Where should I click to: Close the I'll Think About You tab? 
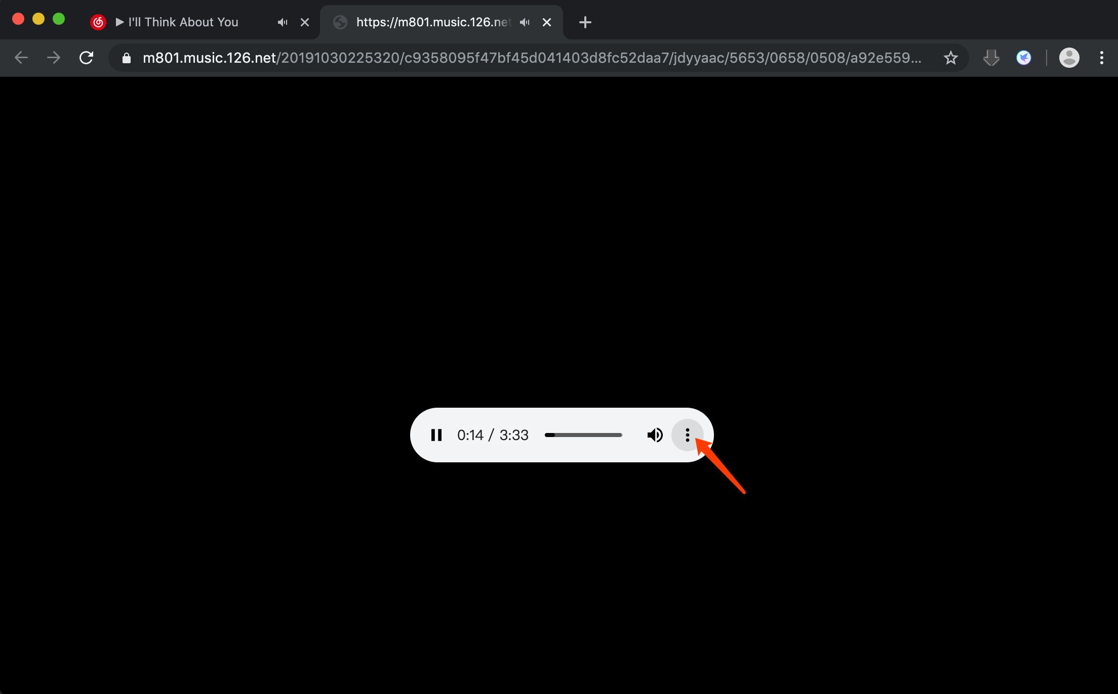point(305,22)
